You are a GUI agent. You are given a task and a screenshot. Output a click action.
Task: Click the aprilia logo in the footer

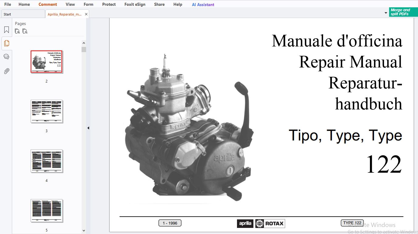[245, 223]
